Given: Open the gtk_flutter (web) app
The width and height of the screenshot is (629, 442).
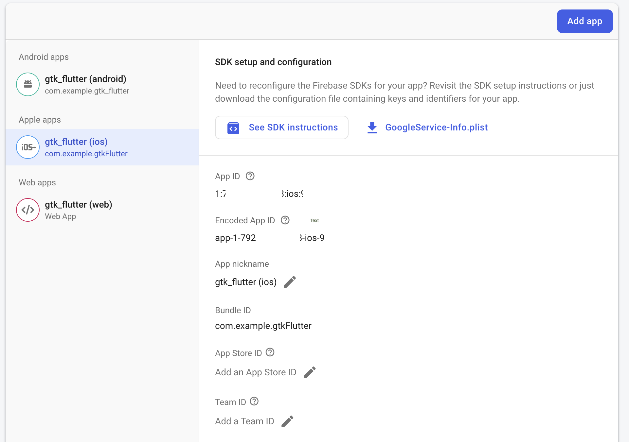Looking at the screenshot, I should click(x=102, y=210).
